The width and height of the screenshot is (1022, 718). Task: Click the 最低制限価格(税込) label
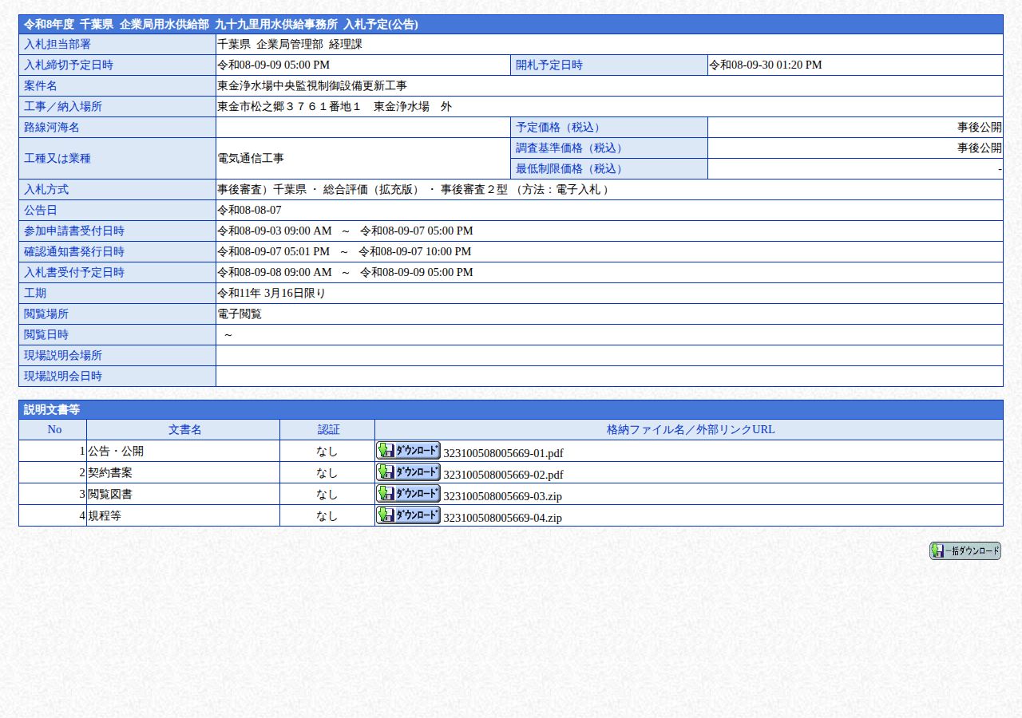(609, 169)
